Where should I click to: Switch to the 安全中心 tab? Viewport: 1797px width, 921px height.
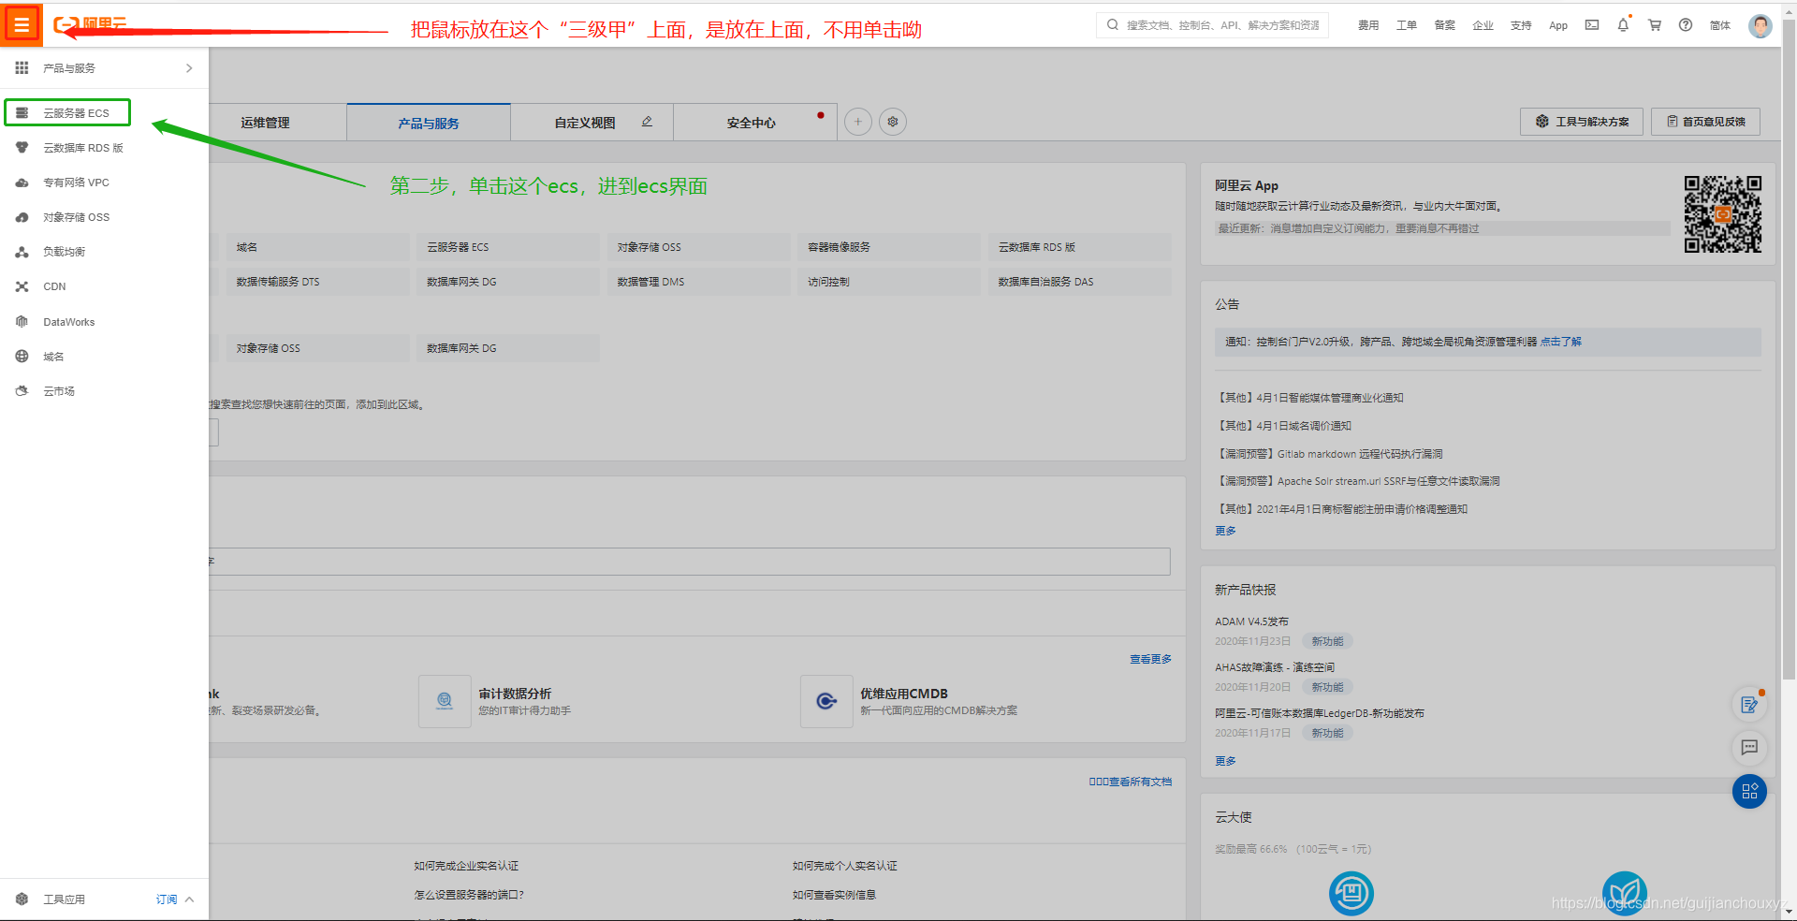click(752, 123)
